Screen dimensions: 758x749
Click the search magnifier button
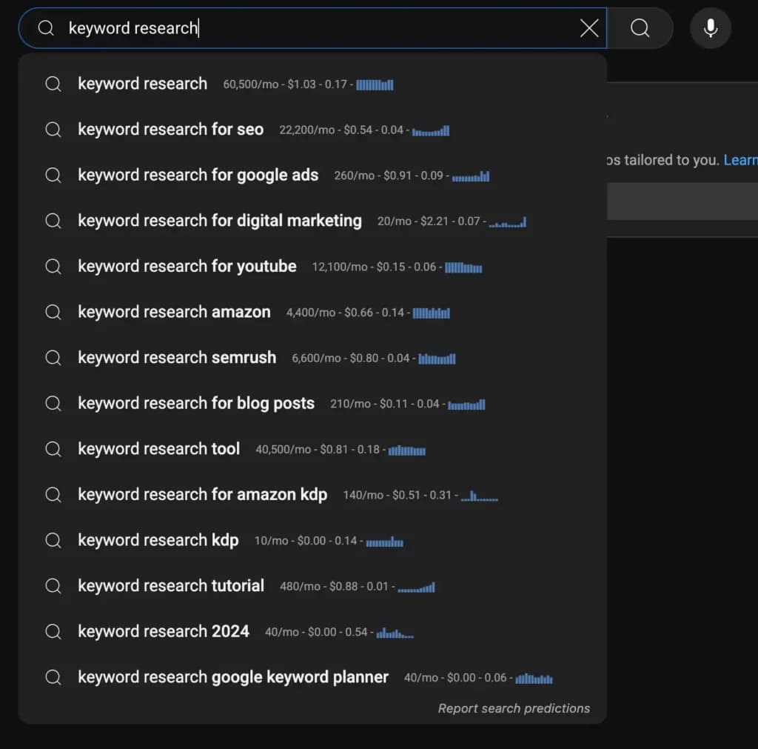[640, 28]
